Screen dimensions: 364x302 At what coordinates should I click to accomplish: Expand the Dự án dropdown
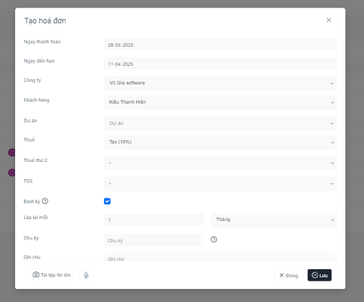220,124
